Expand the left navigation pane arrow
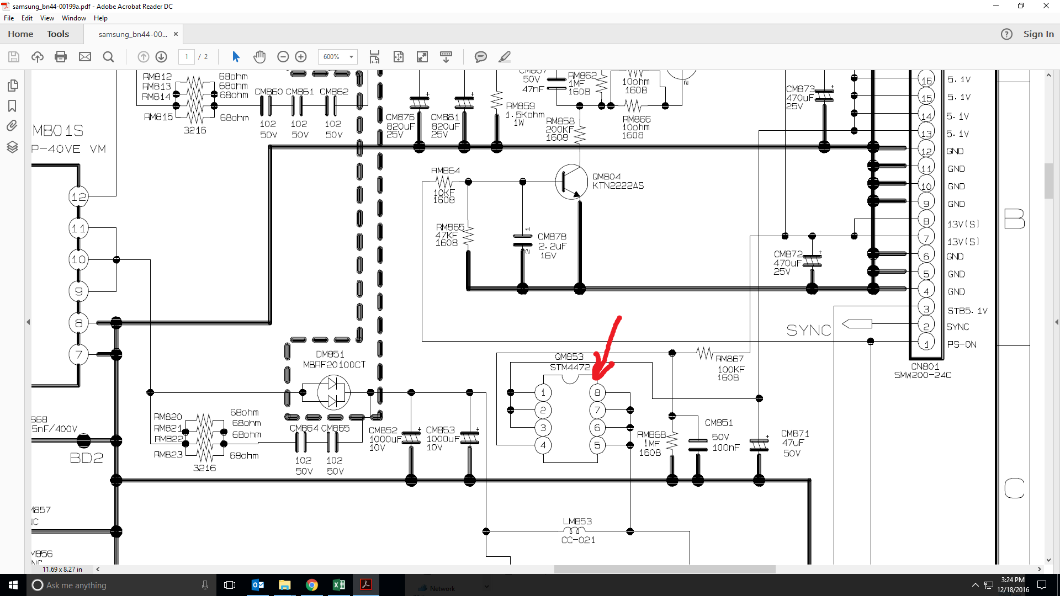Screen dimensions: 1060x596 click(x=28, y=322)
